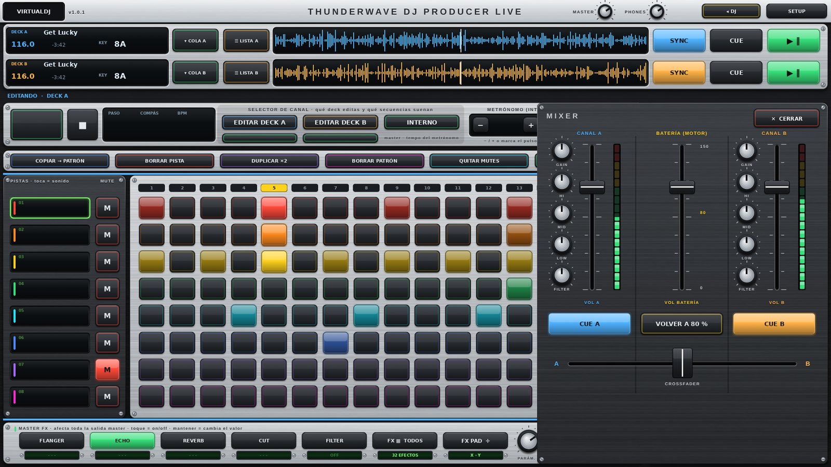Adjust the Canal A GAIN knob
Image resolution: width=831 pixels, height=467 pixels.
561,150
